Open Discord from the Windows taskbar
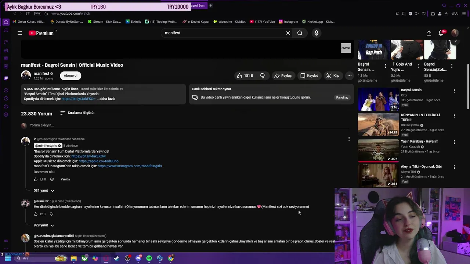This screenshot has width=470, height=264. coord(138,258)
